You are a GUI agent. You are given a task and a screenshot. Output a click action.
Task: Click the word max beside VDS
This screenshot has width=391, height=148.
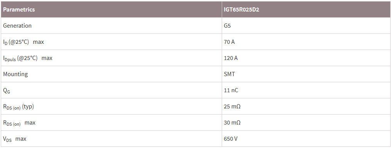click(x=21, y=139)
